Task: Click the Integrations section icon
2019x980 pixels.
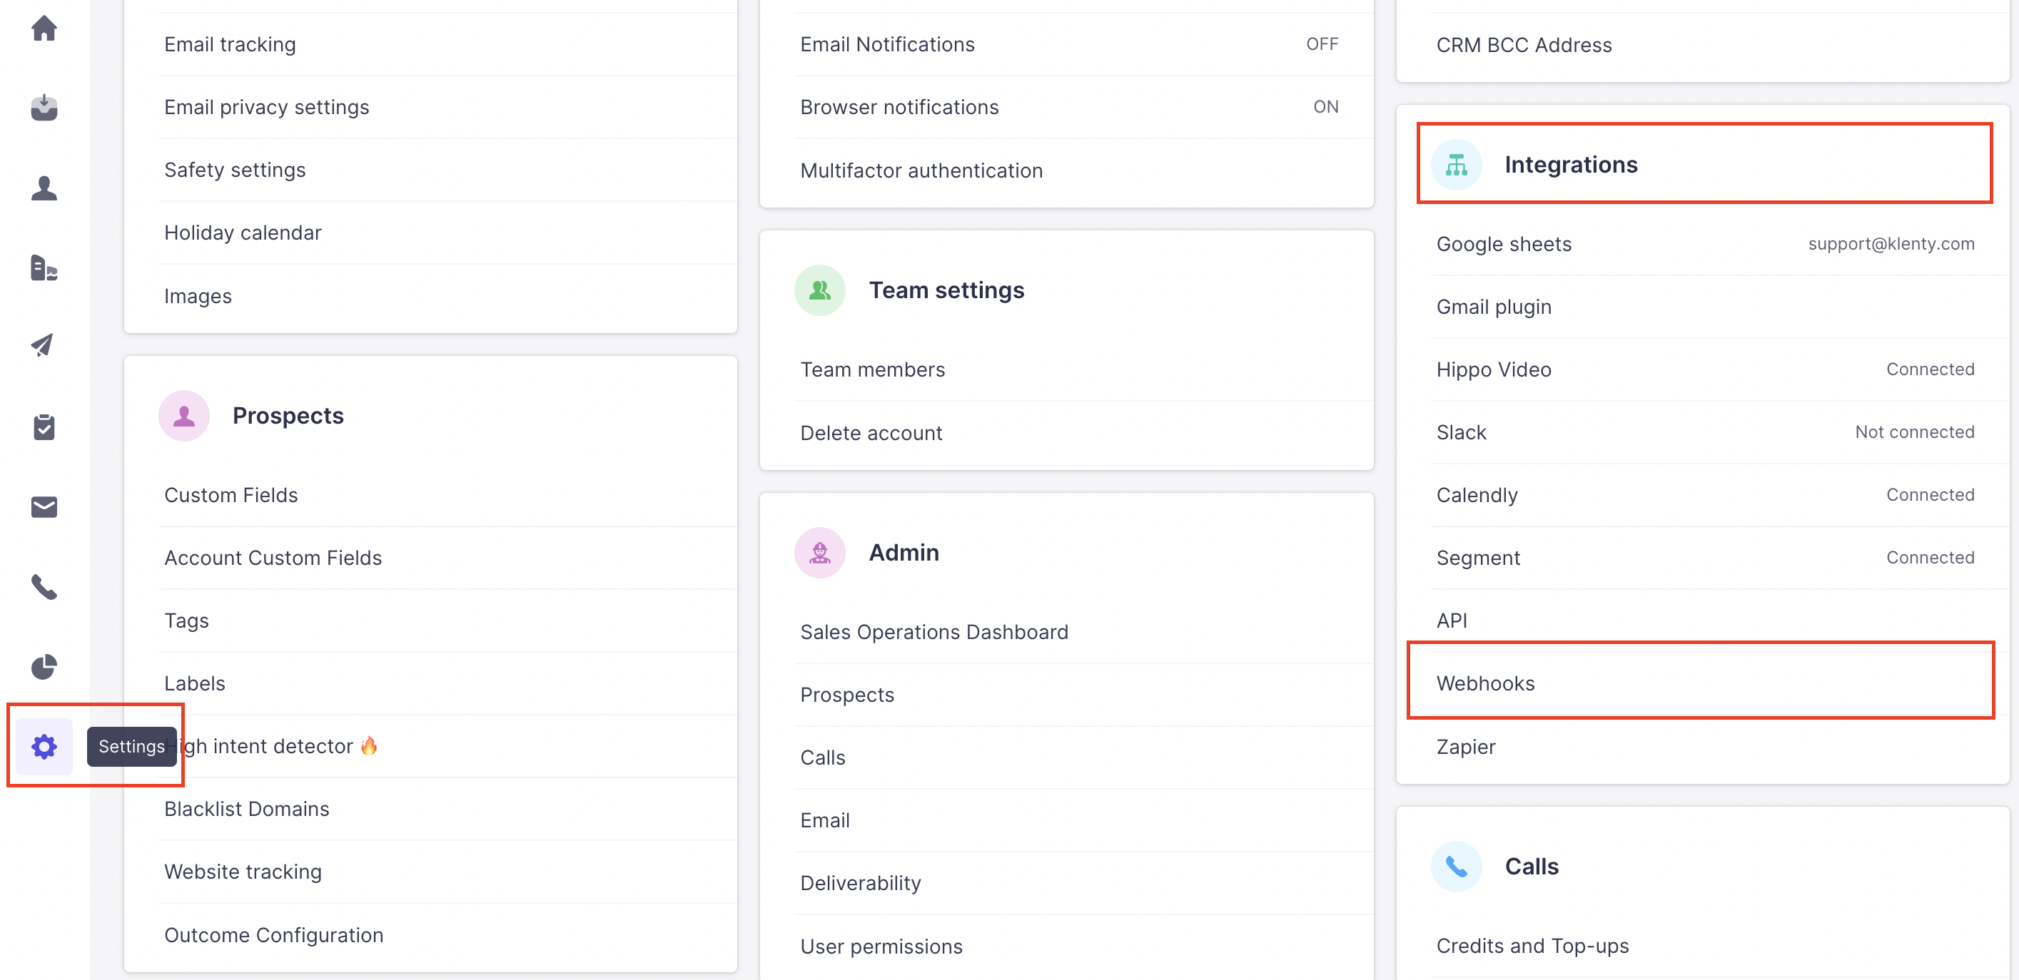Action: tap(1455, 165)
